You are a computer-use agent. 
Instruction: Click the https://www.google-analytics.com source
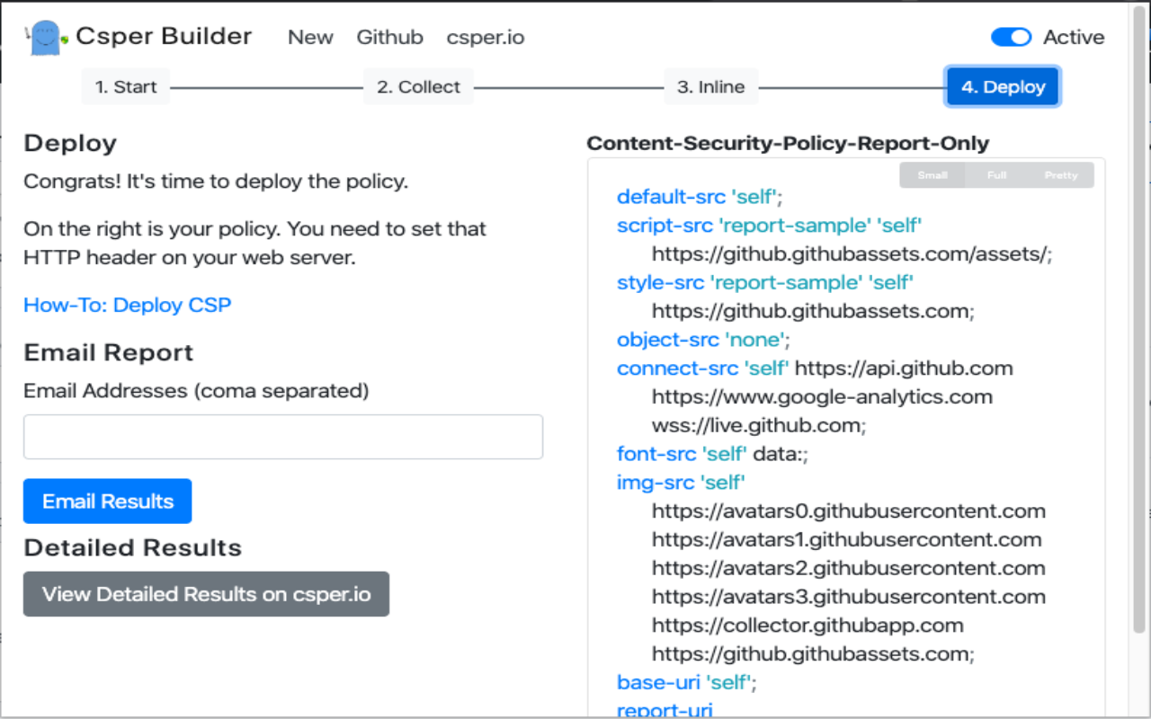[x=822, y=396]
